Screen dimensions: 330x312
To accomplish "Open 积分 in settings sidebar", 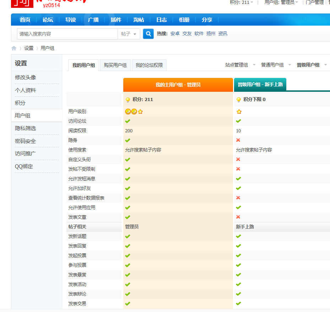I will [20, 103].
